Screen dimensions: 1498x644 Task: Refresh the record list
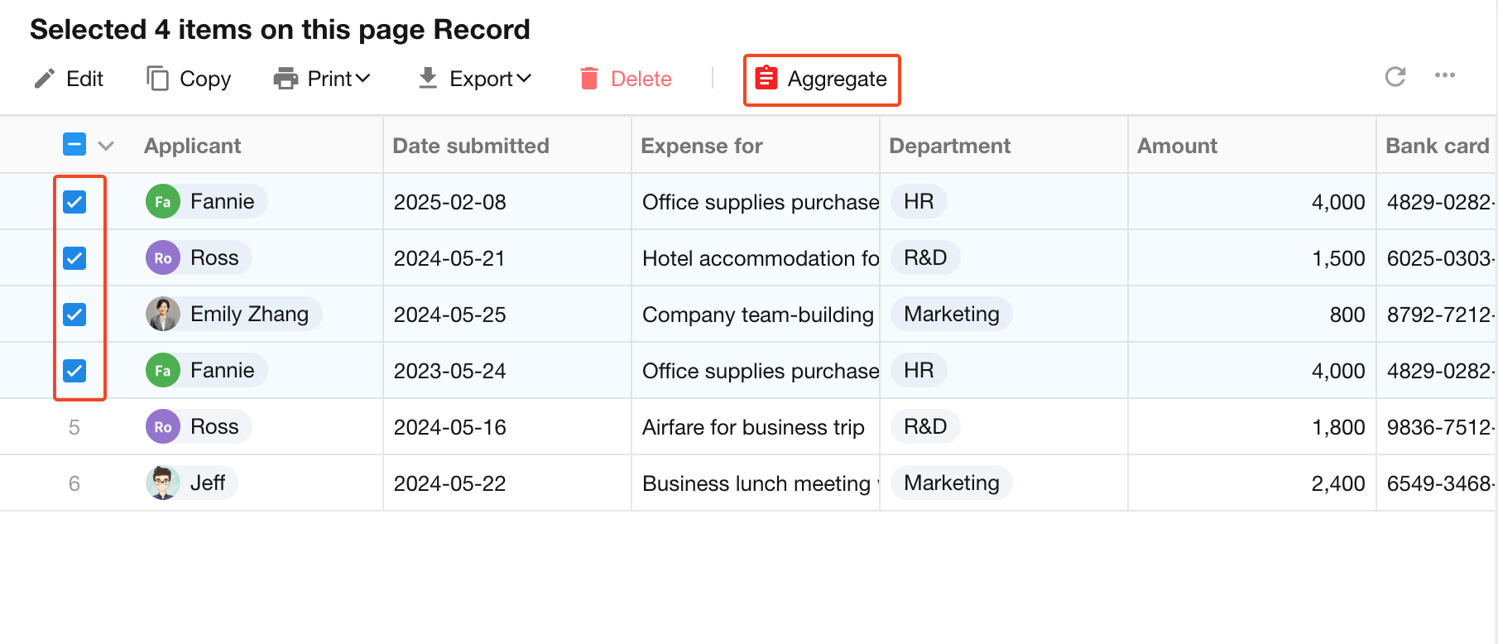(x=1395, y=76)
